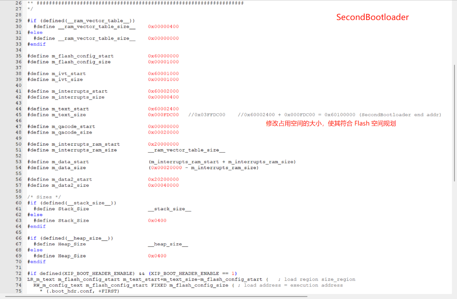457x299 pixels.
Task: Click line number 72 in the gutter
Action: click(x=18, y=274)
